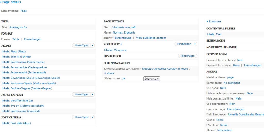Click the Übersteuert button
Image resolution: width=264 pixels, height=132 pixels.
152,79
